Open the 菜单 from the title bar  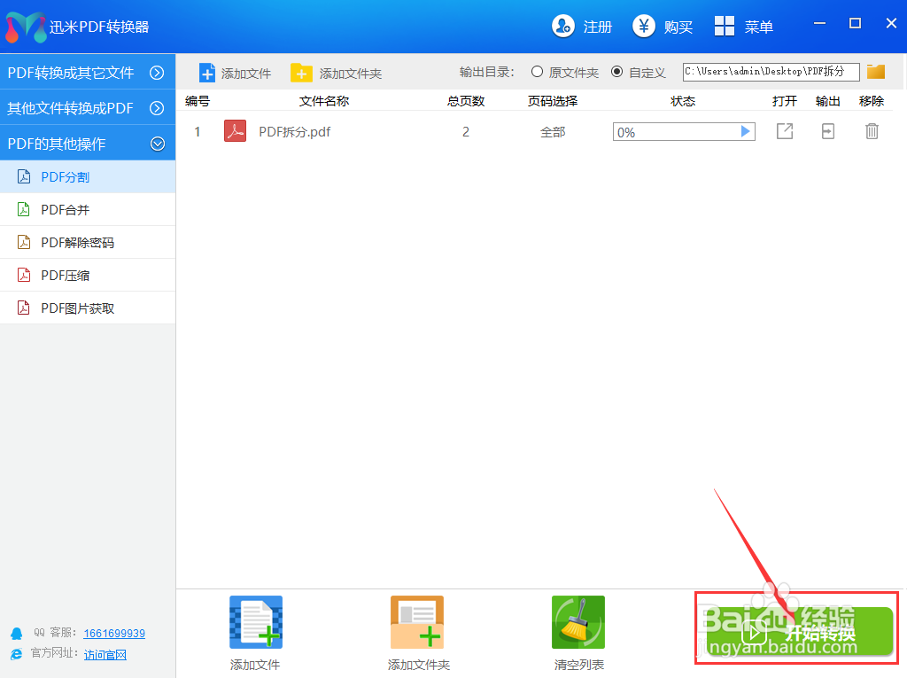[747, 27]
